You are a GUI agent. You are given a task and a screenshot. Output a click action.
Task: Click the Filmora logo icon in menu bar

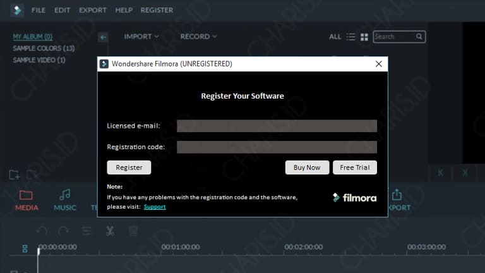[17, 10]
